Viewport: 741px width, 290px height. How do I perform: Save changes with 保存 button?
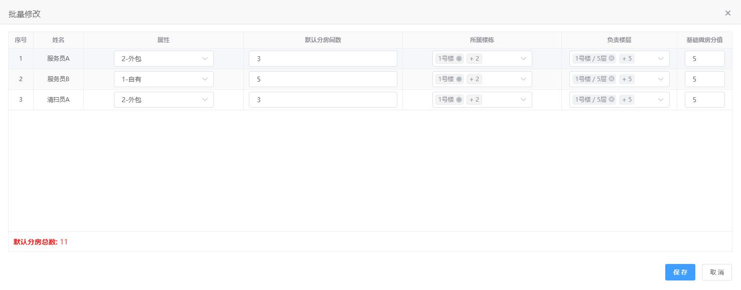(680, 272)
